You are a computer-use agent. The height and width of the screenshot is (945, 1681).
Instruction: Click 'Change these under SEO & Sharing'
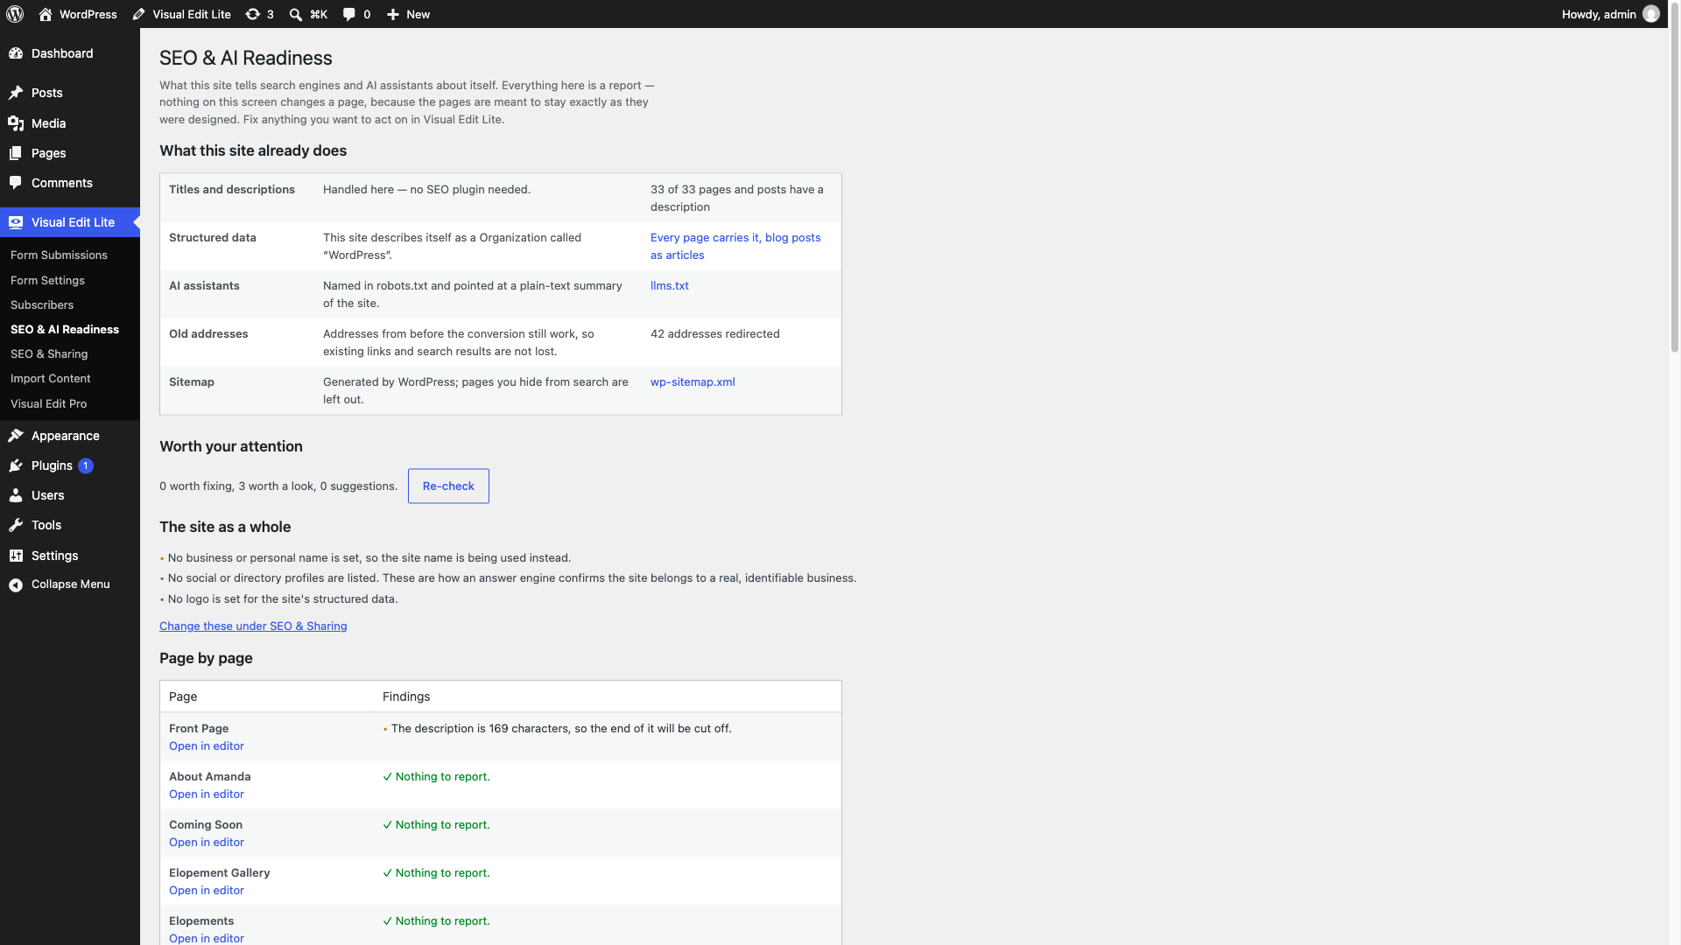click(253, 626)
